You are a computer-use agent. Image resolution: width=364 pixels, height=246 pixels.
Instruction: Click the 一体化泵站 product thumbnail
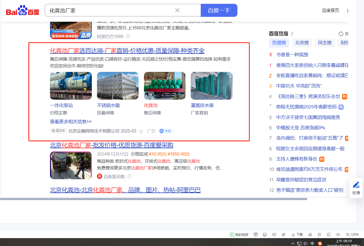tap(71, 86)
